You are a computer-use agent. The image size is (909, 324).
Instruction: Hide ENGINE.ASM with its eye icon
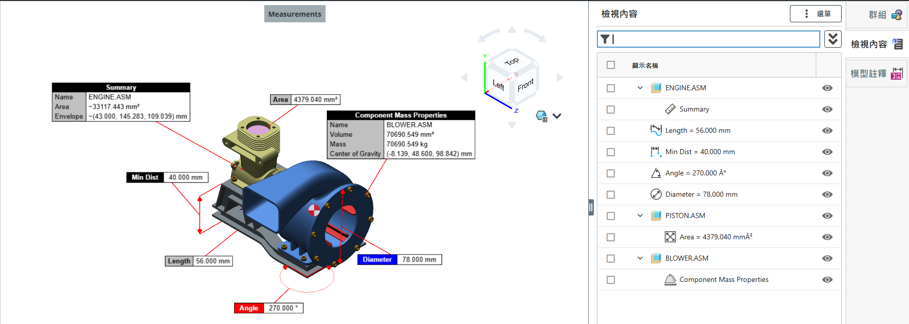point(827,88)
